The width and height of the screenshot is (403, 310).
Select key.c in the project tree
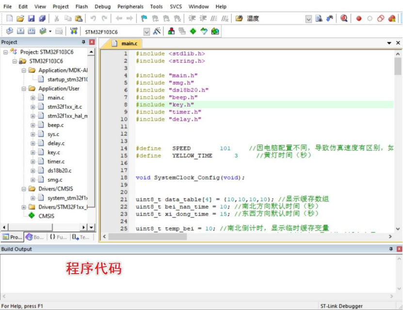click(54, 153)
